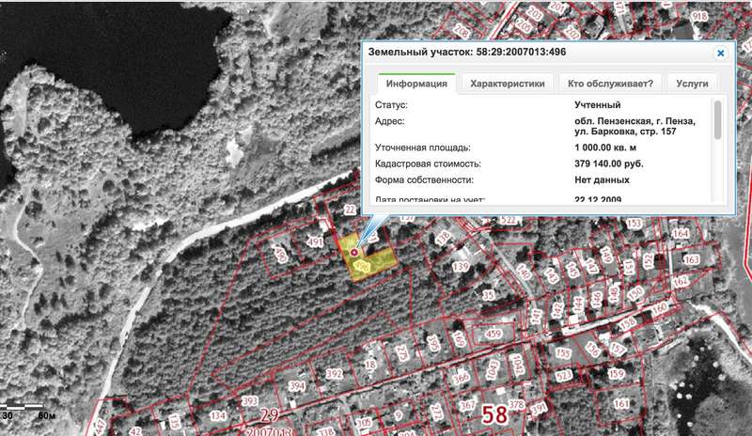This screenshot has height=436, width=752.
Task: Select parcel 392 on the map
Action: [x=335, y=374]
